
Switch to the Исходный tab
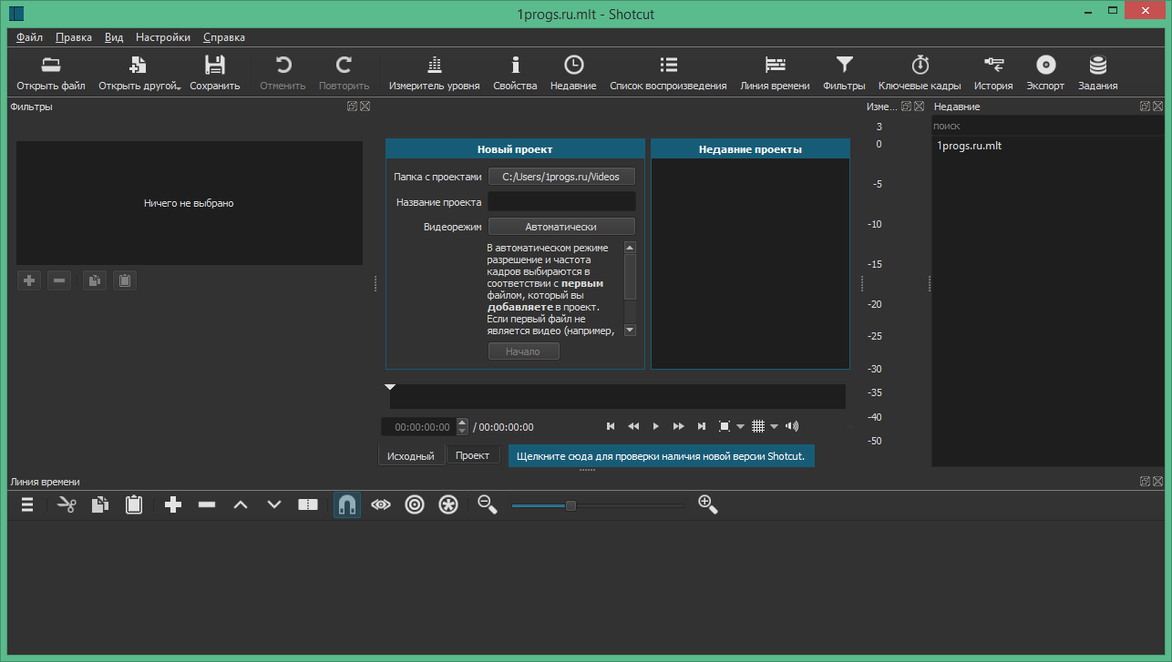(411, 456)
